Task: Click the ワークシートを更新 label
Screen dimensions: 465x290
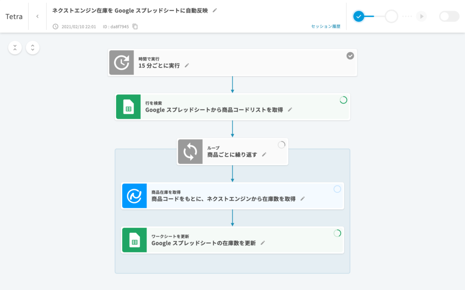Action: [x=170, y=236]
